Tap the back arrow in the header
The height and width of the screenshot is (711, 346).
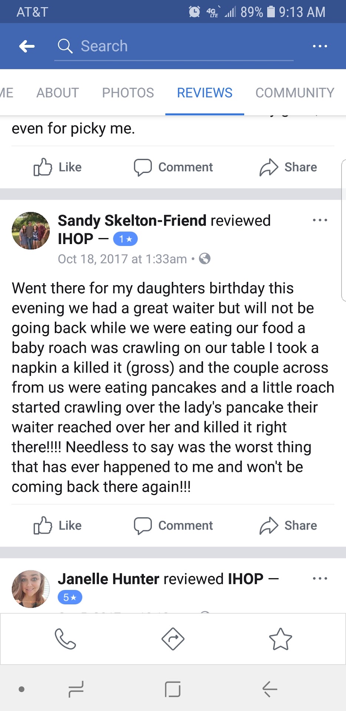point(27,46)
